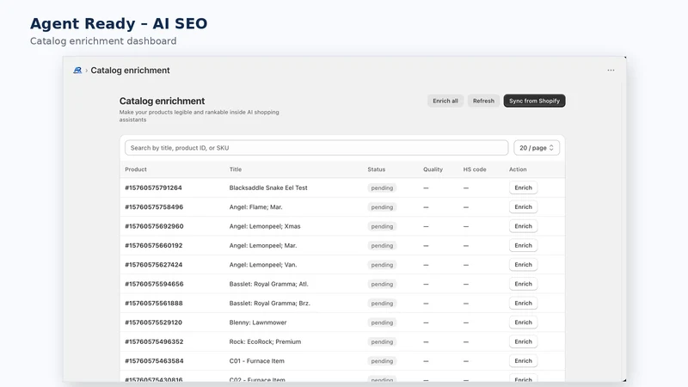Viewport: 688px width, 387px height.
Task: Click Catalog enrichment breadcrumb label
Action: pyautogui.click(x=130, y=71)
